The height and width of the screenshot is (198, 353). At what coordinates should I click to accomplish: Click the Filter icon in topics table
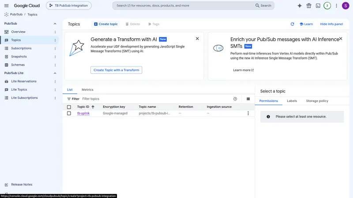69,99
